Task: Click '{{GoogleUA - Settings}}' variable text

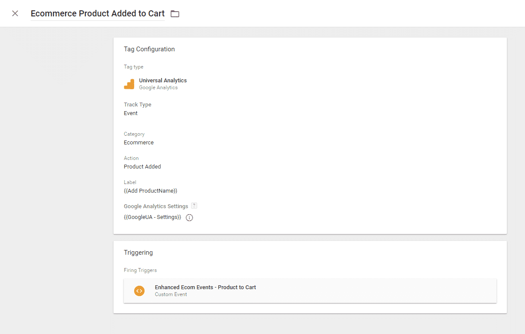Action: point(152,217)
